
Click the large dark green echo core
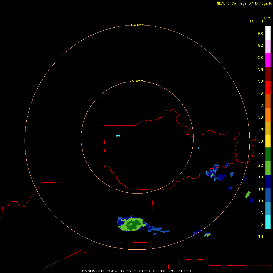[133, 224]
